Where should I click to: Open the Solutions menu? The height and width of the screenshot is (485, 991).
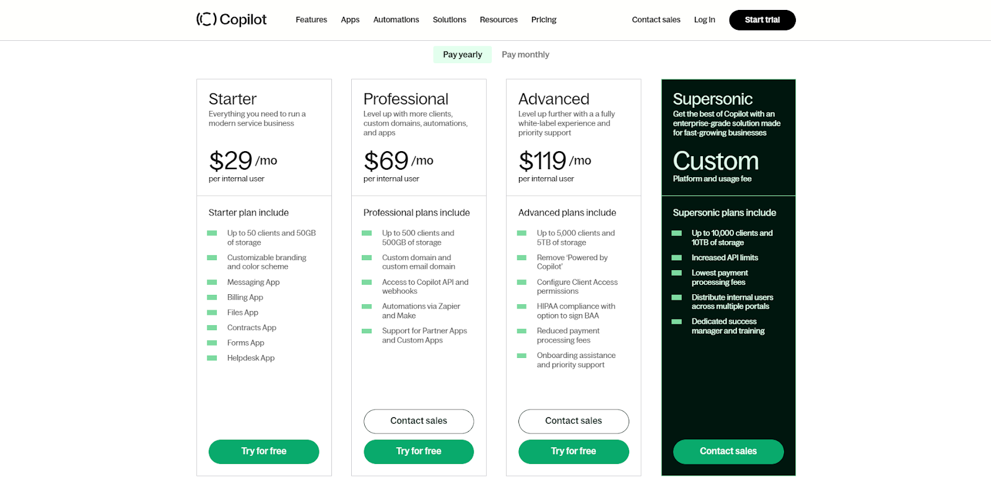point(449,19)
